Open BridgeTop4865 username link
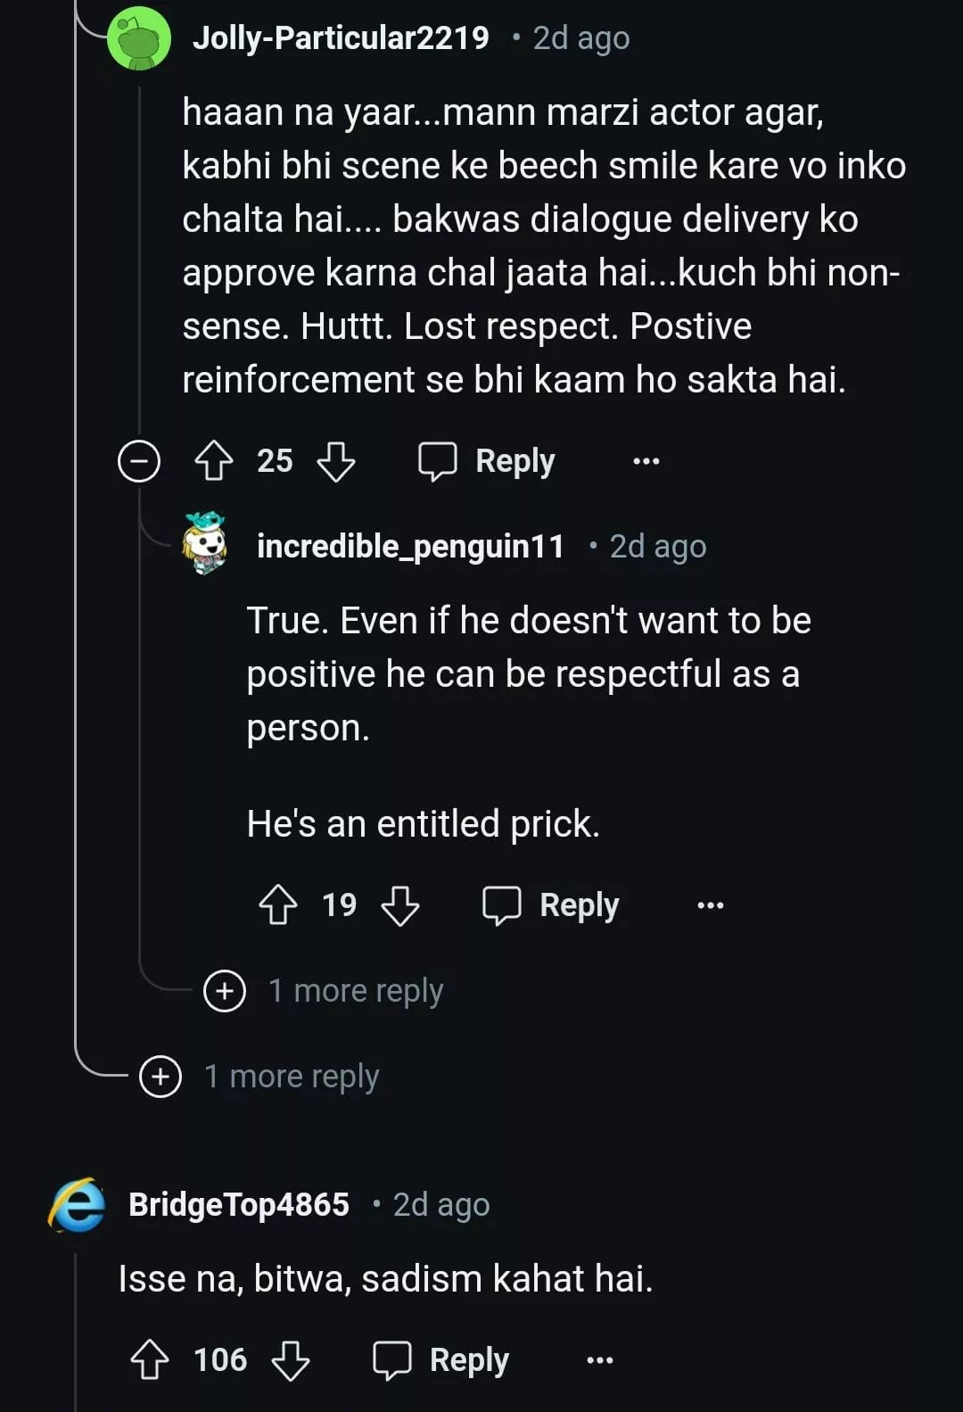The image size is (963, 1412). coord(239,1205)
